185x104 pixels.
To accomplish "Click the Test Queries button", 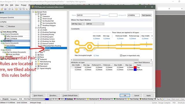I will (x=147, y=15).
